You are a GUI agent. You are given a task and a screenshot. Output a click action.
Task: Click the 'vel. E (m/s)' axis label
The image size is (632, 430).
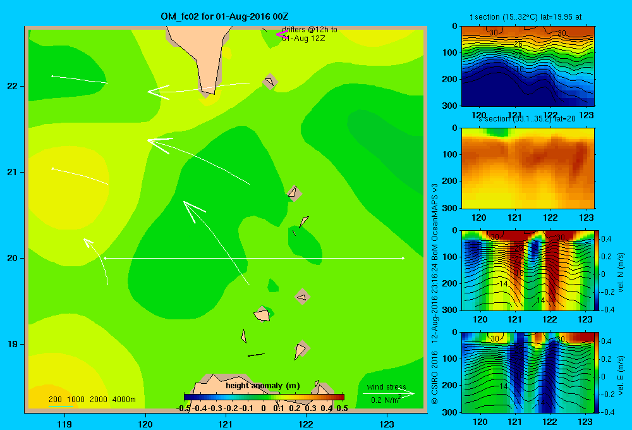click(621, 375)
